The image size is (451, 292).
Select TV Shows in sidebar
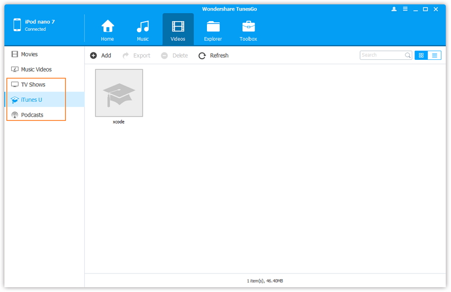point(33,84)
